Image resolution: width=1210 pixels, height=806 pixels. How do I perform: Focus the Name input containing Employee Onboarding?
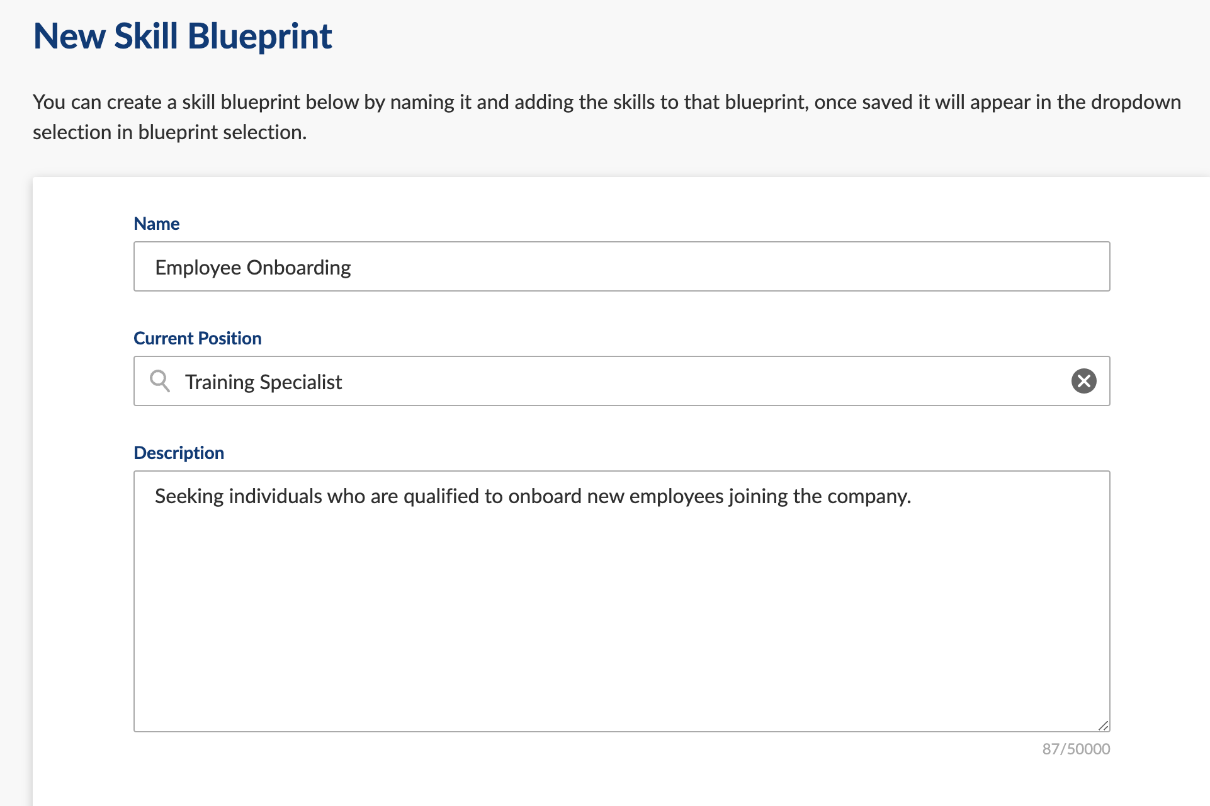(621, 266)
